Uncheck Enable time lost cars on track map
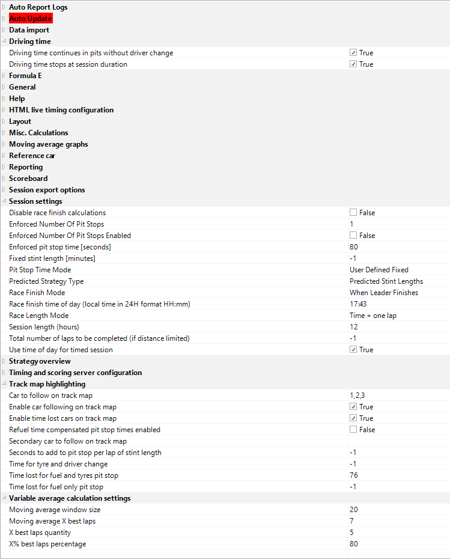This screenshot has height=559, width=450. (353, 418)
